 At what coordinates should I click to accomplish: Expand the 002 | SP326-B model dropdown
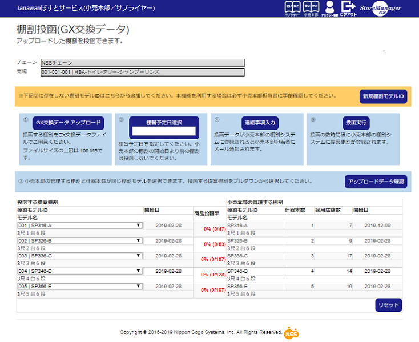(79, 240)
